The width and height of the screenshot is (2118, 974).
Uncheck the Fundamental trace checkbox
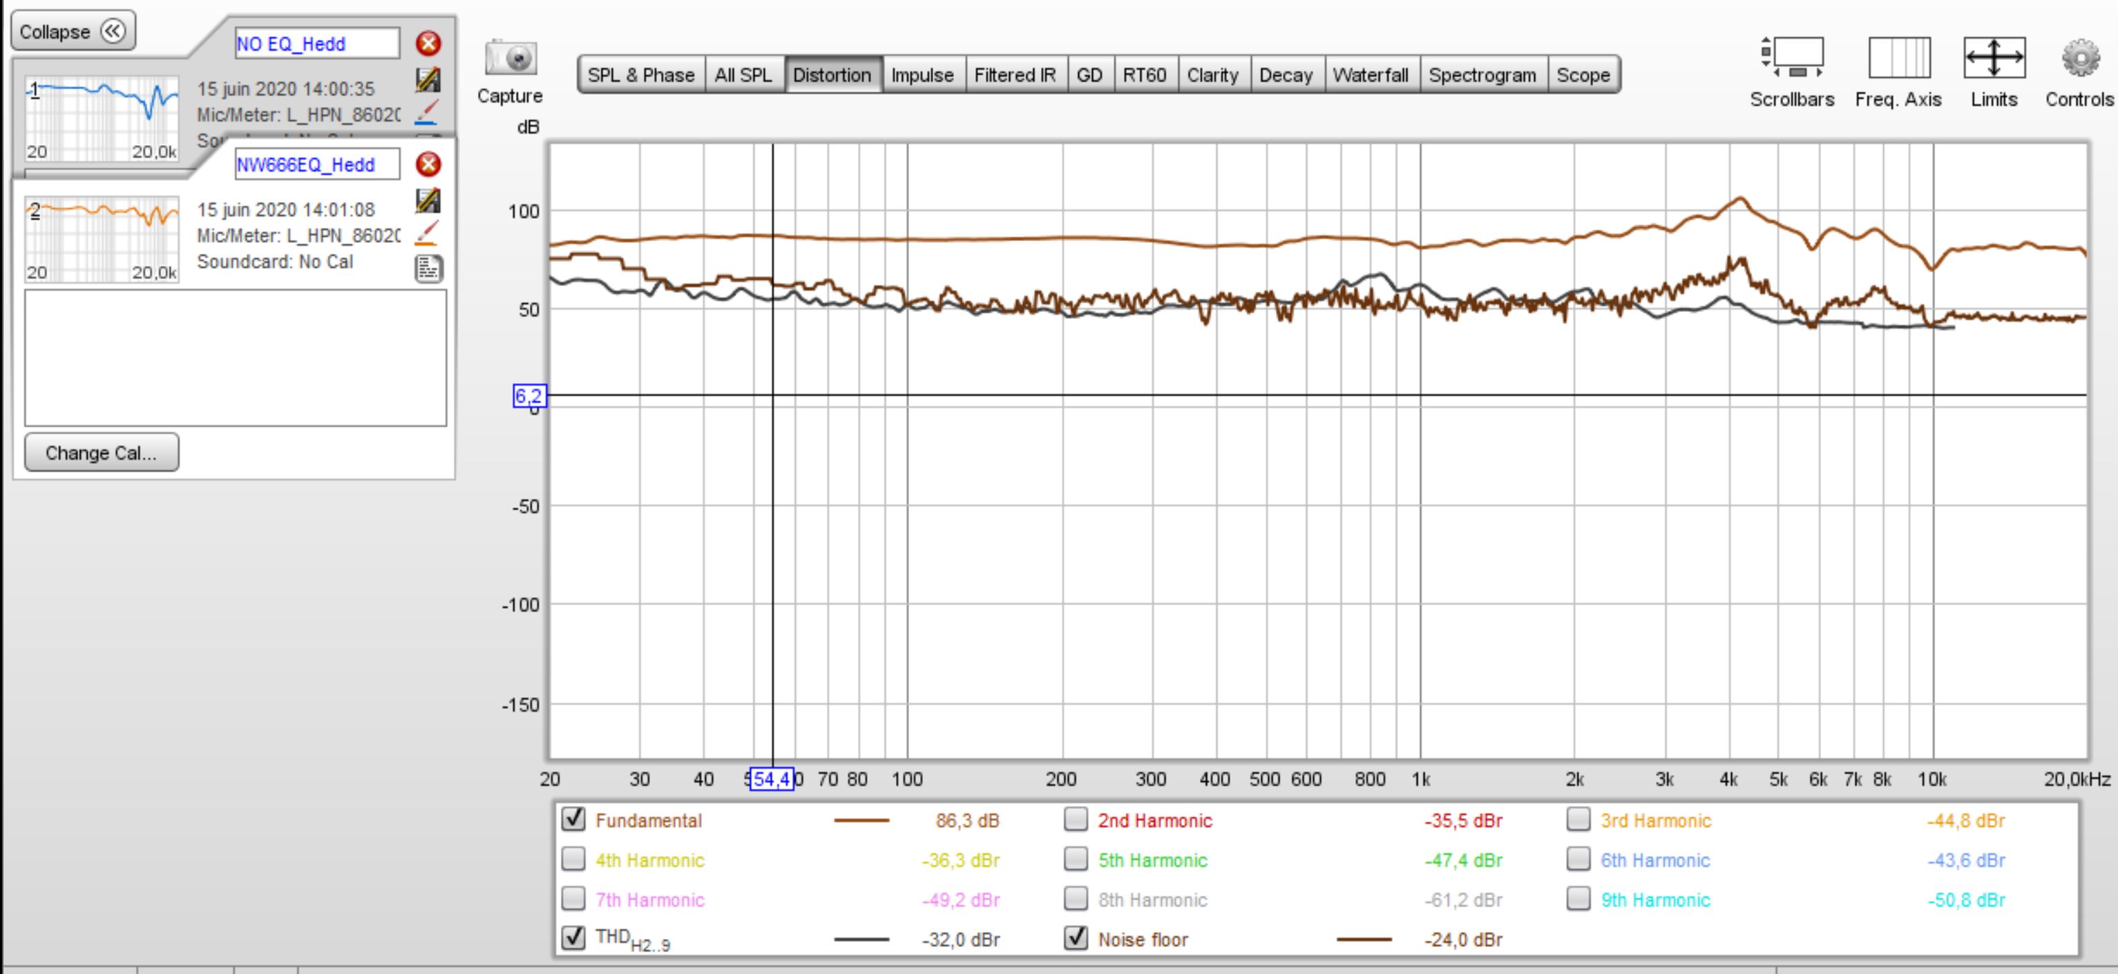point(573,819)
